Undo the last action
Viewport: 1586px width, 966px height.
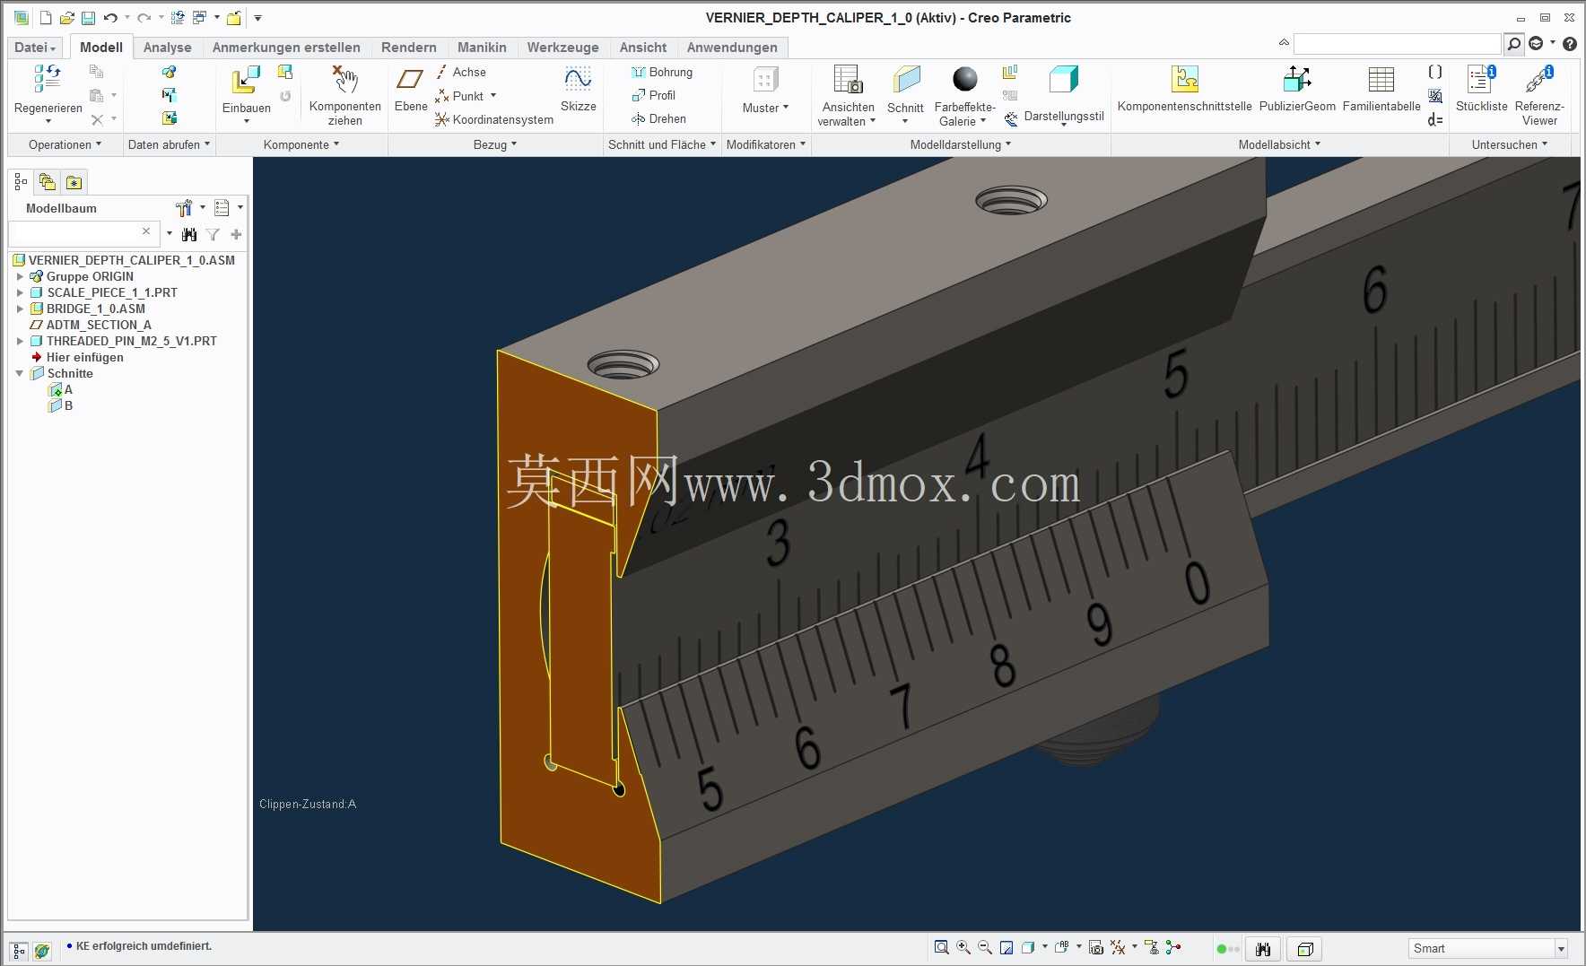click(x=110, y=18)
